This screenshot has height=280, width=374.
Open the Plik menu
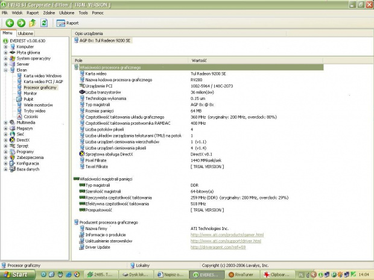point(5,13)
